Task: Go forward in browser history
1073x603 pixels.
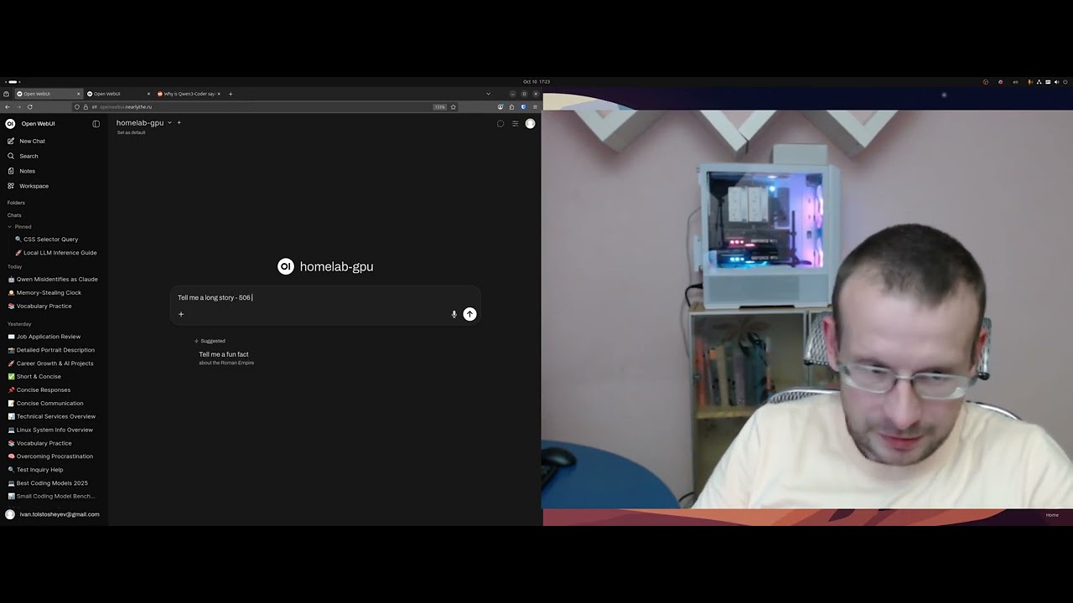Action: [x=18, y=106]
